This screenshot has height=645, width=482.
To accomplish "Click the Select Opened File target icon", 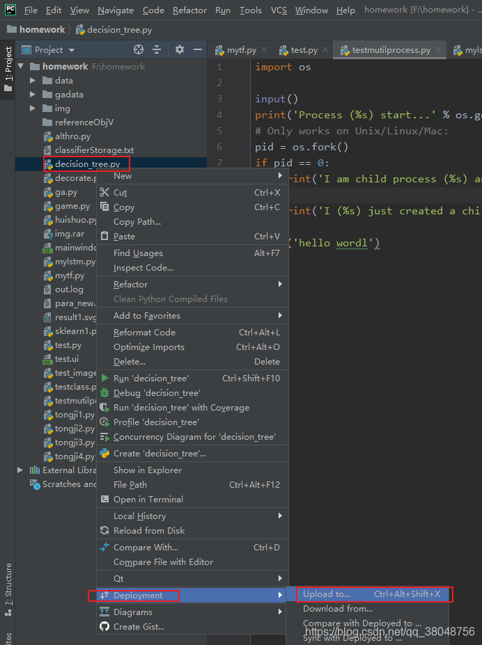I will (138, 49).
